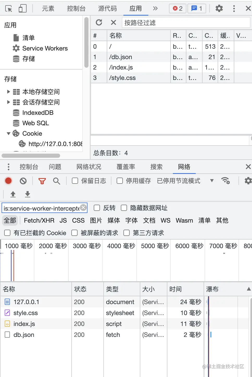Image resolution: width=252 pixels, height=377 pixels.
Task: Open the errors counter showing 2
Action: point(178,9)
